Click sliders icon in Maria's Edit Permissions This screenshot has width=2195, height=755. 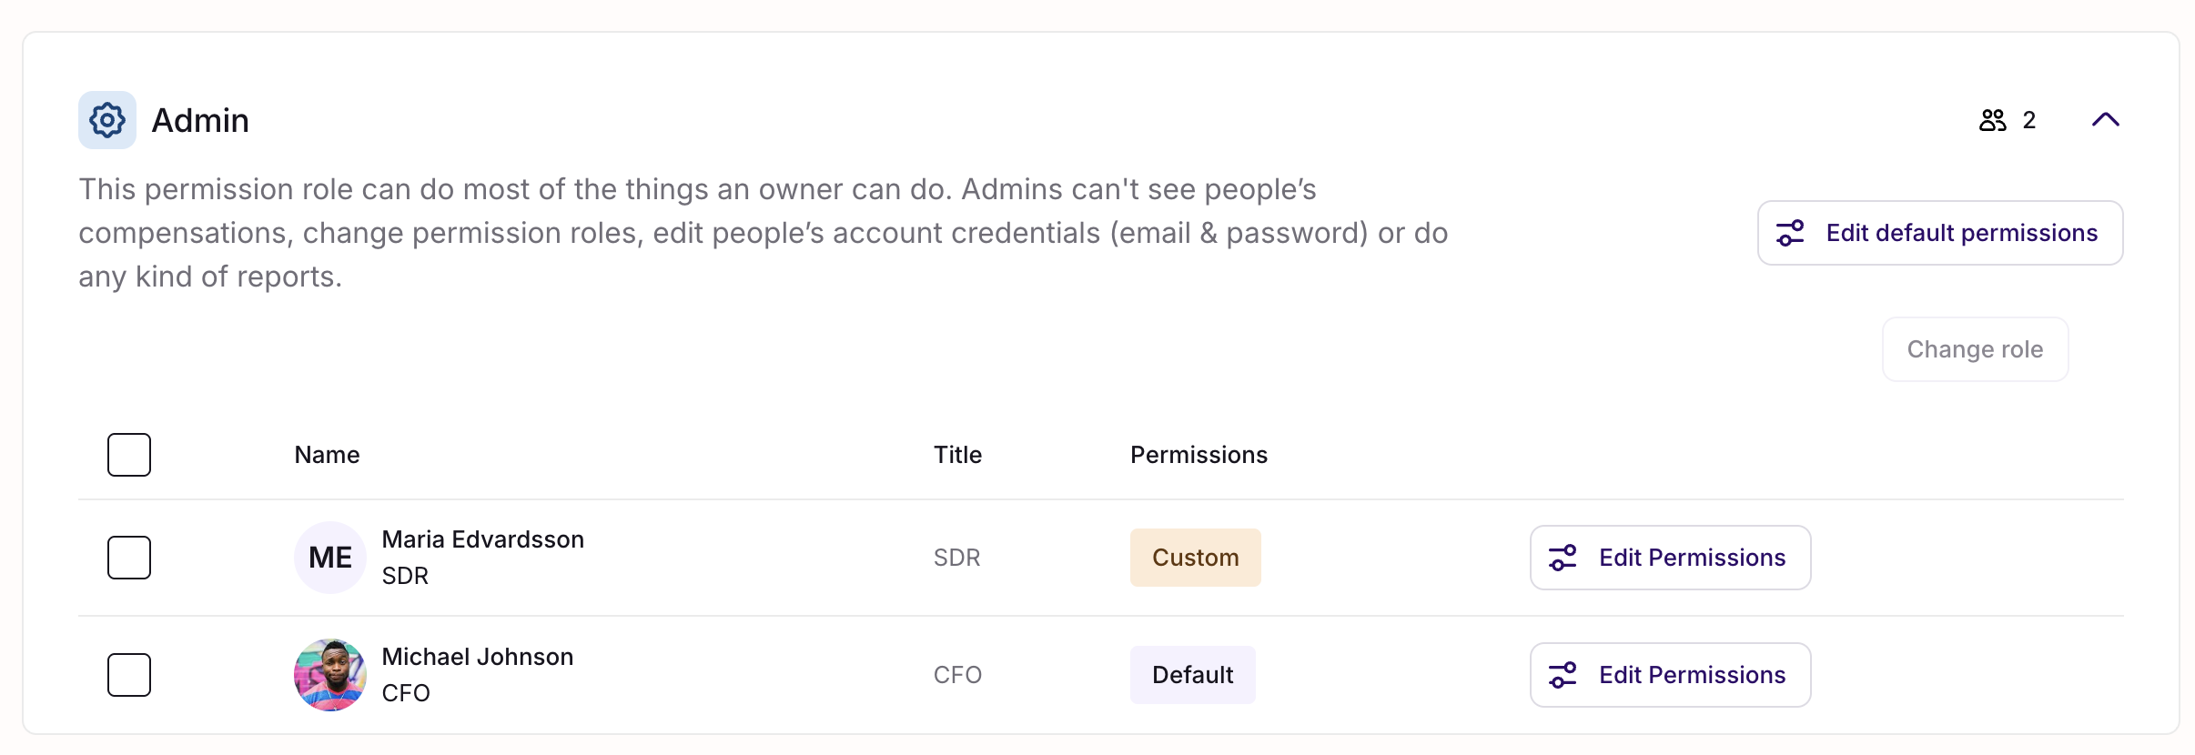tap(1563, 558)
